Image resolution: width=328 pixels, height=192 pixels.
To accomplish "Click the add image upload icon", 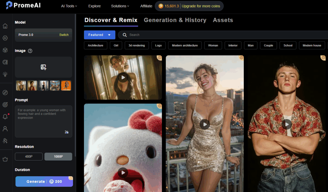I will pyautogui.click(x=43, y=67).
